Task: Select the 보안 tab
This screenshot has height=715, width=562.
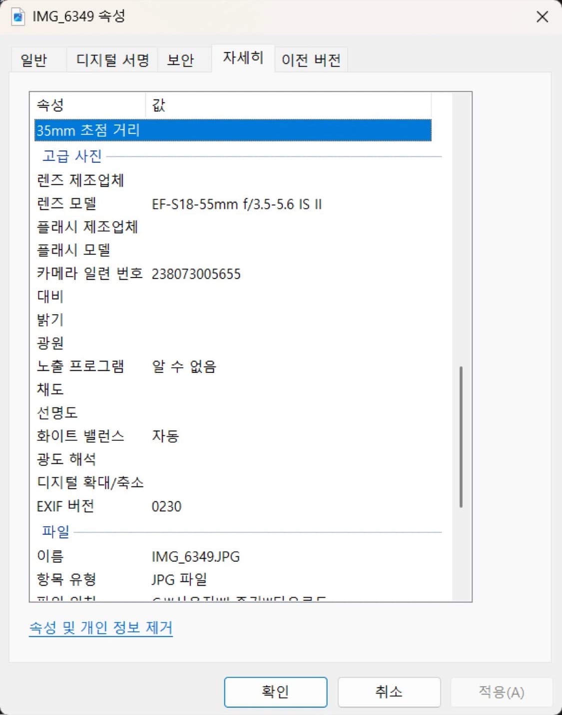Action: tap(183, 59)
